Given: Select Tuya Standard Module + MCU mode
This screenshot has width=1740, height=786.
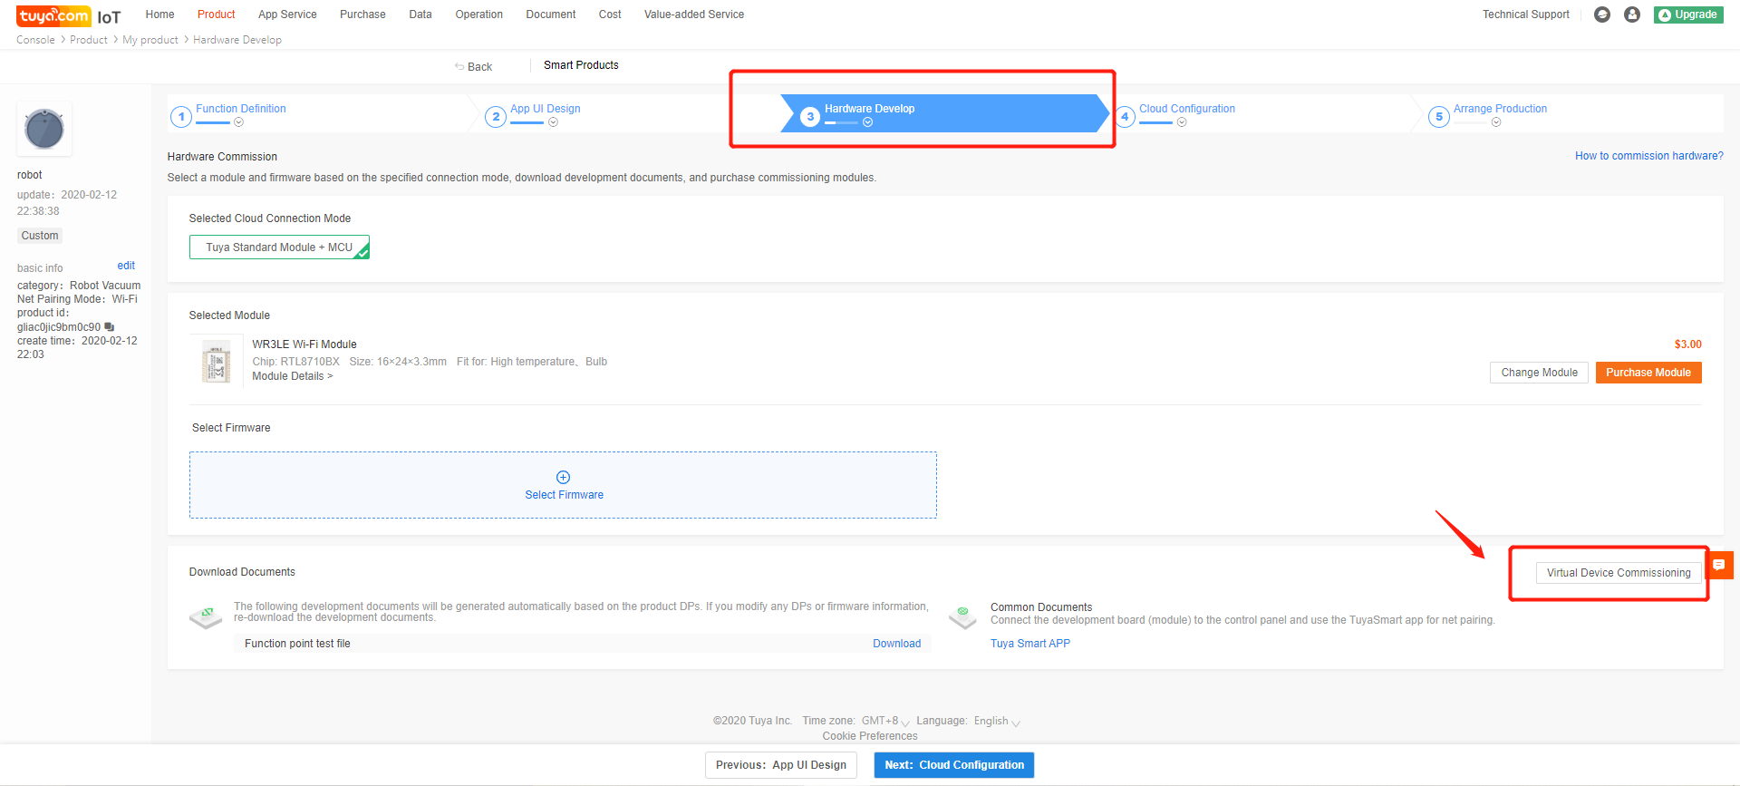Looking at the screenshot, I should coord(279,247).
